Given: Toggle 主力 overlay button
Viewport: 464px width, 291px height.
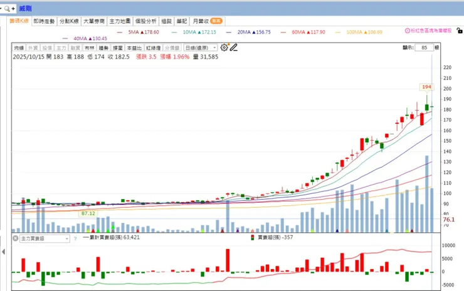Looking at the screenshot, I should [x=61, y=48].
